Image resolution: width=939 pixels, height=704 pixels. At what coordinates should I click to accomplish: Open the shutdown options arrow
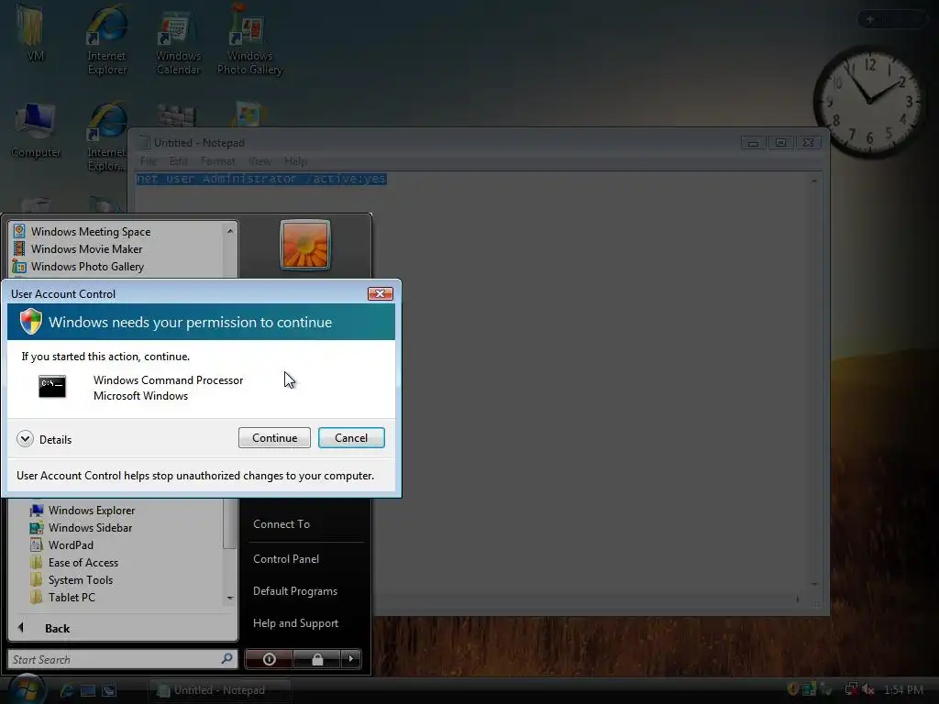click(x=351, y=659)
